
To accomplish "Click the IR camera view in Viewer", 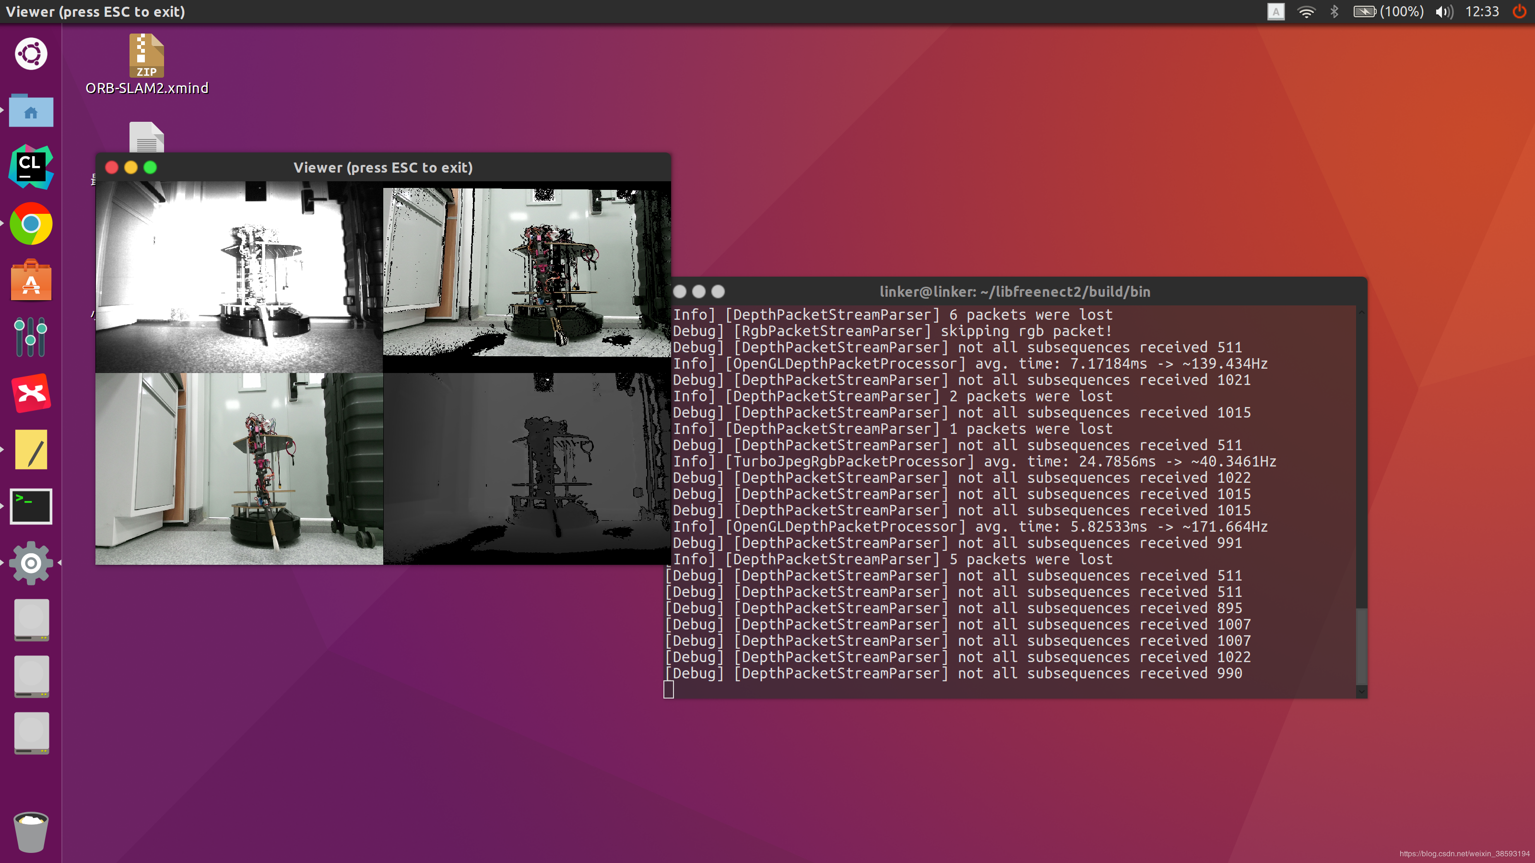I will click(x=239, y=277).
